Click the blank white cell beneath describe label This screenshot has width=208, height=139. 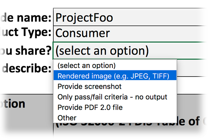(27, 85)
